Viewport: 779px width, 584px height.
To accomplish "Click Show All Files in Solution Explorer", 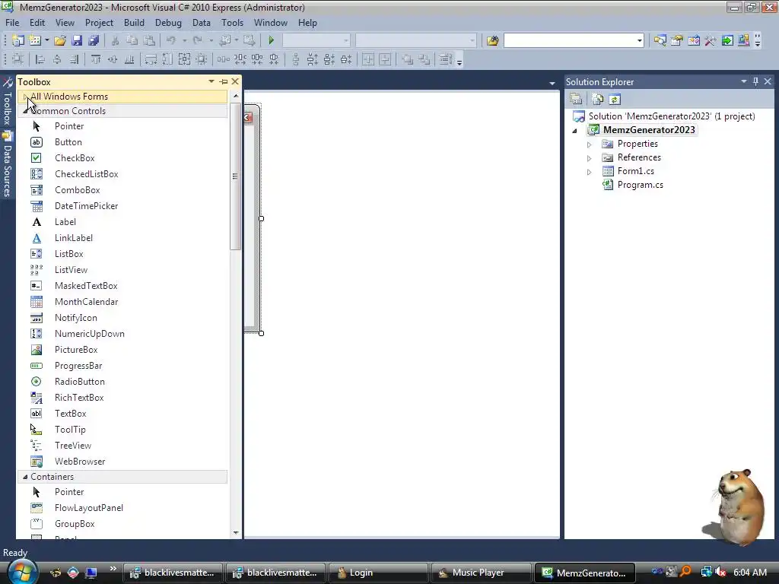I will click(x=598, y=100).
